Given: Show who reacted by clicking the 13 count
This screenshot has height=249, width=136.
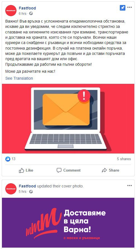Looking at the screenshot, I should (x=13, y=159).
